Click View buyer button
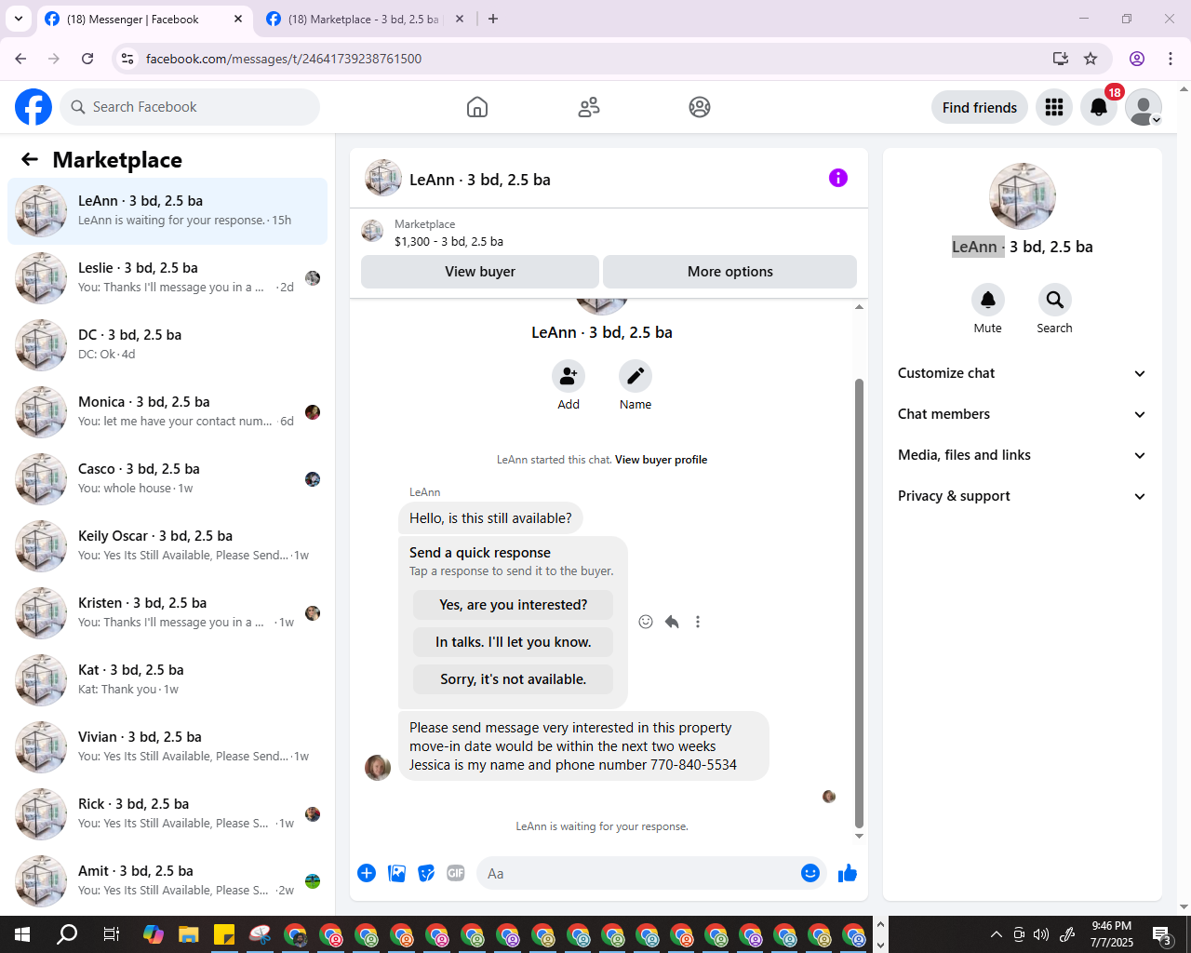This screenshot has width=1191, height=953. (480, 272)
